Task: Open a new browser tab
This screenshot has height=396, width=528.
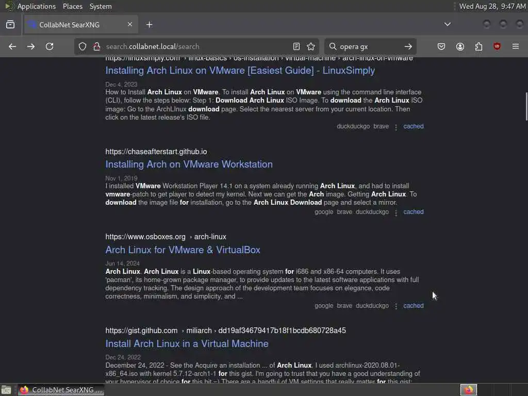Action: [x=150, y=25]
